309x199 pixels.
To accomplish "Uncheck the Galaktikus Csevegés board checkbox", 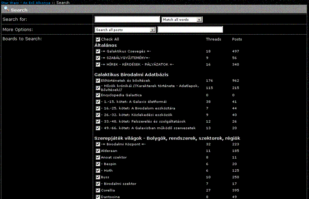I will tap(98, 51).
